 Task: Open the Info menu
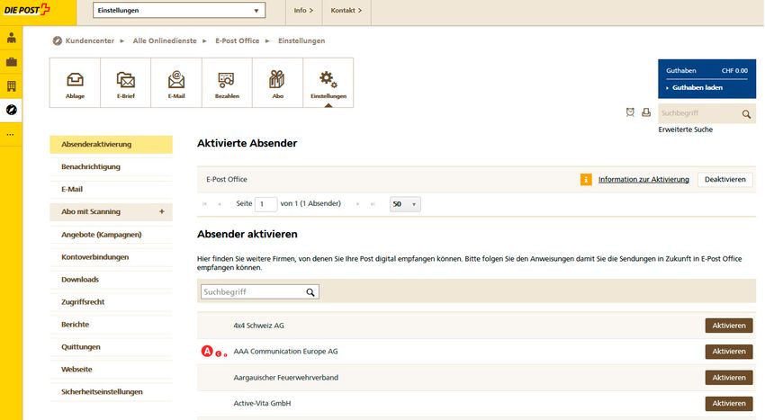303,11
